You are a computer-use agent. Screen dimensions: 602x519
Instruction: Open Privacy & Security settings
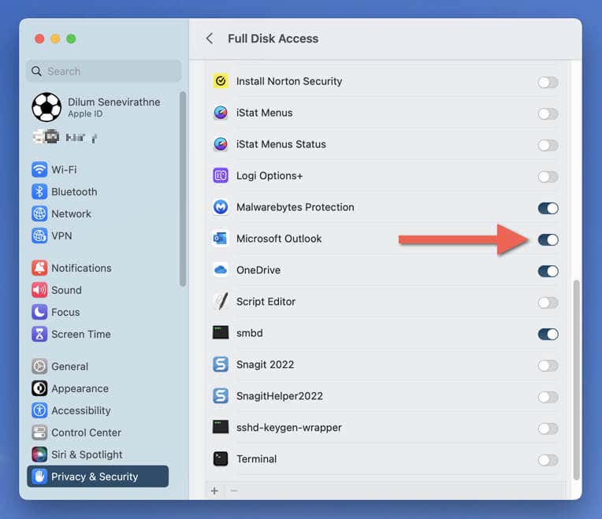pyautogui.click(x=98, y=476)
